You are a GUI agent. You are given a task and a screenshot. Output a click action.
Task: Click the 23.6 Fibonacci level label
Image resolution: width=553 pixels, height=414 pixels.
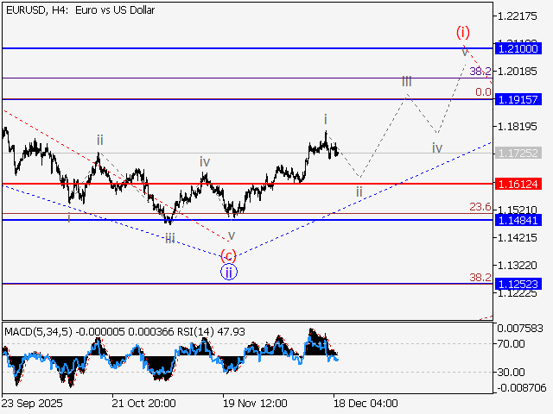[480, 207]
